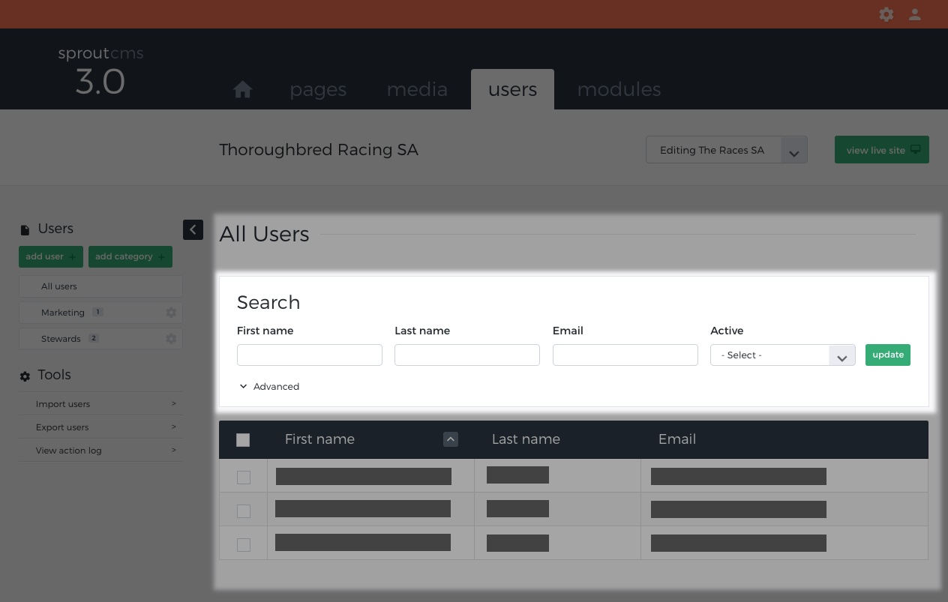The width and height of the screenshot is (948, 602).
Task: Expand the Advanced search options
Action: [269, 387]
